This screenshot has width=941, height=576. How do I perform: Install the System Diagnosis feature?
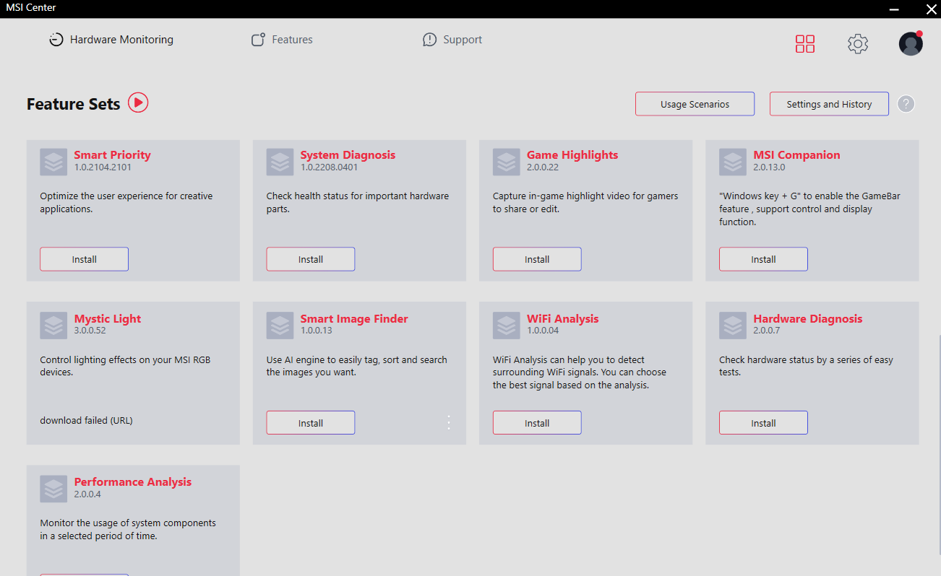(x=311, y=259)
